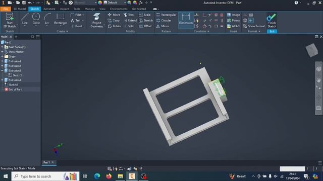Expand the View: Master node

click(2, 52)
